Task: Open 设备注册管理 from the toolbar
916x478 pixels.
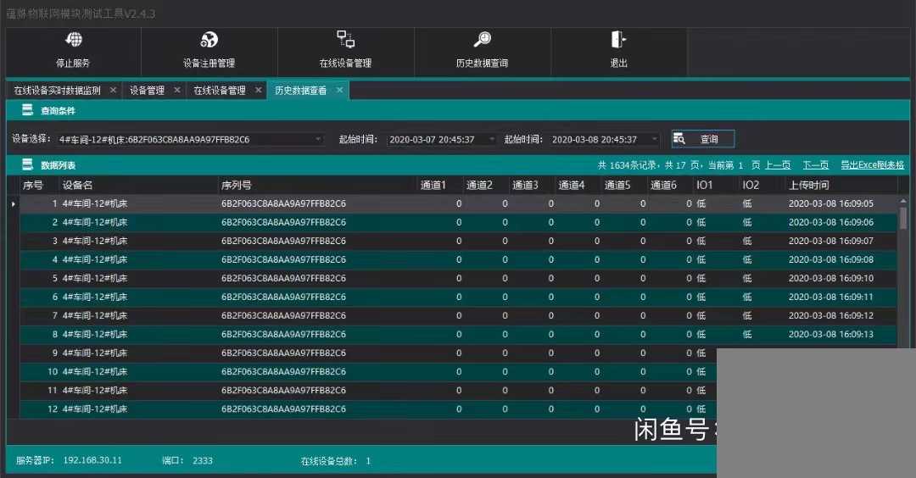Action: point(209,50)
